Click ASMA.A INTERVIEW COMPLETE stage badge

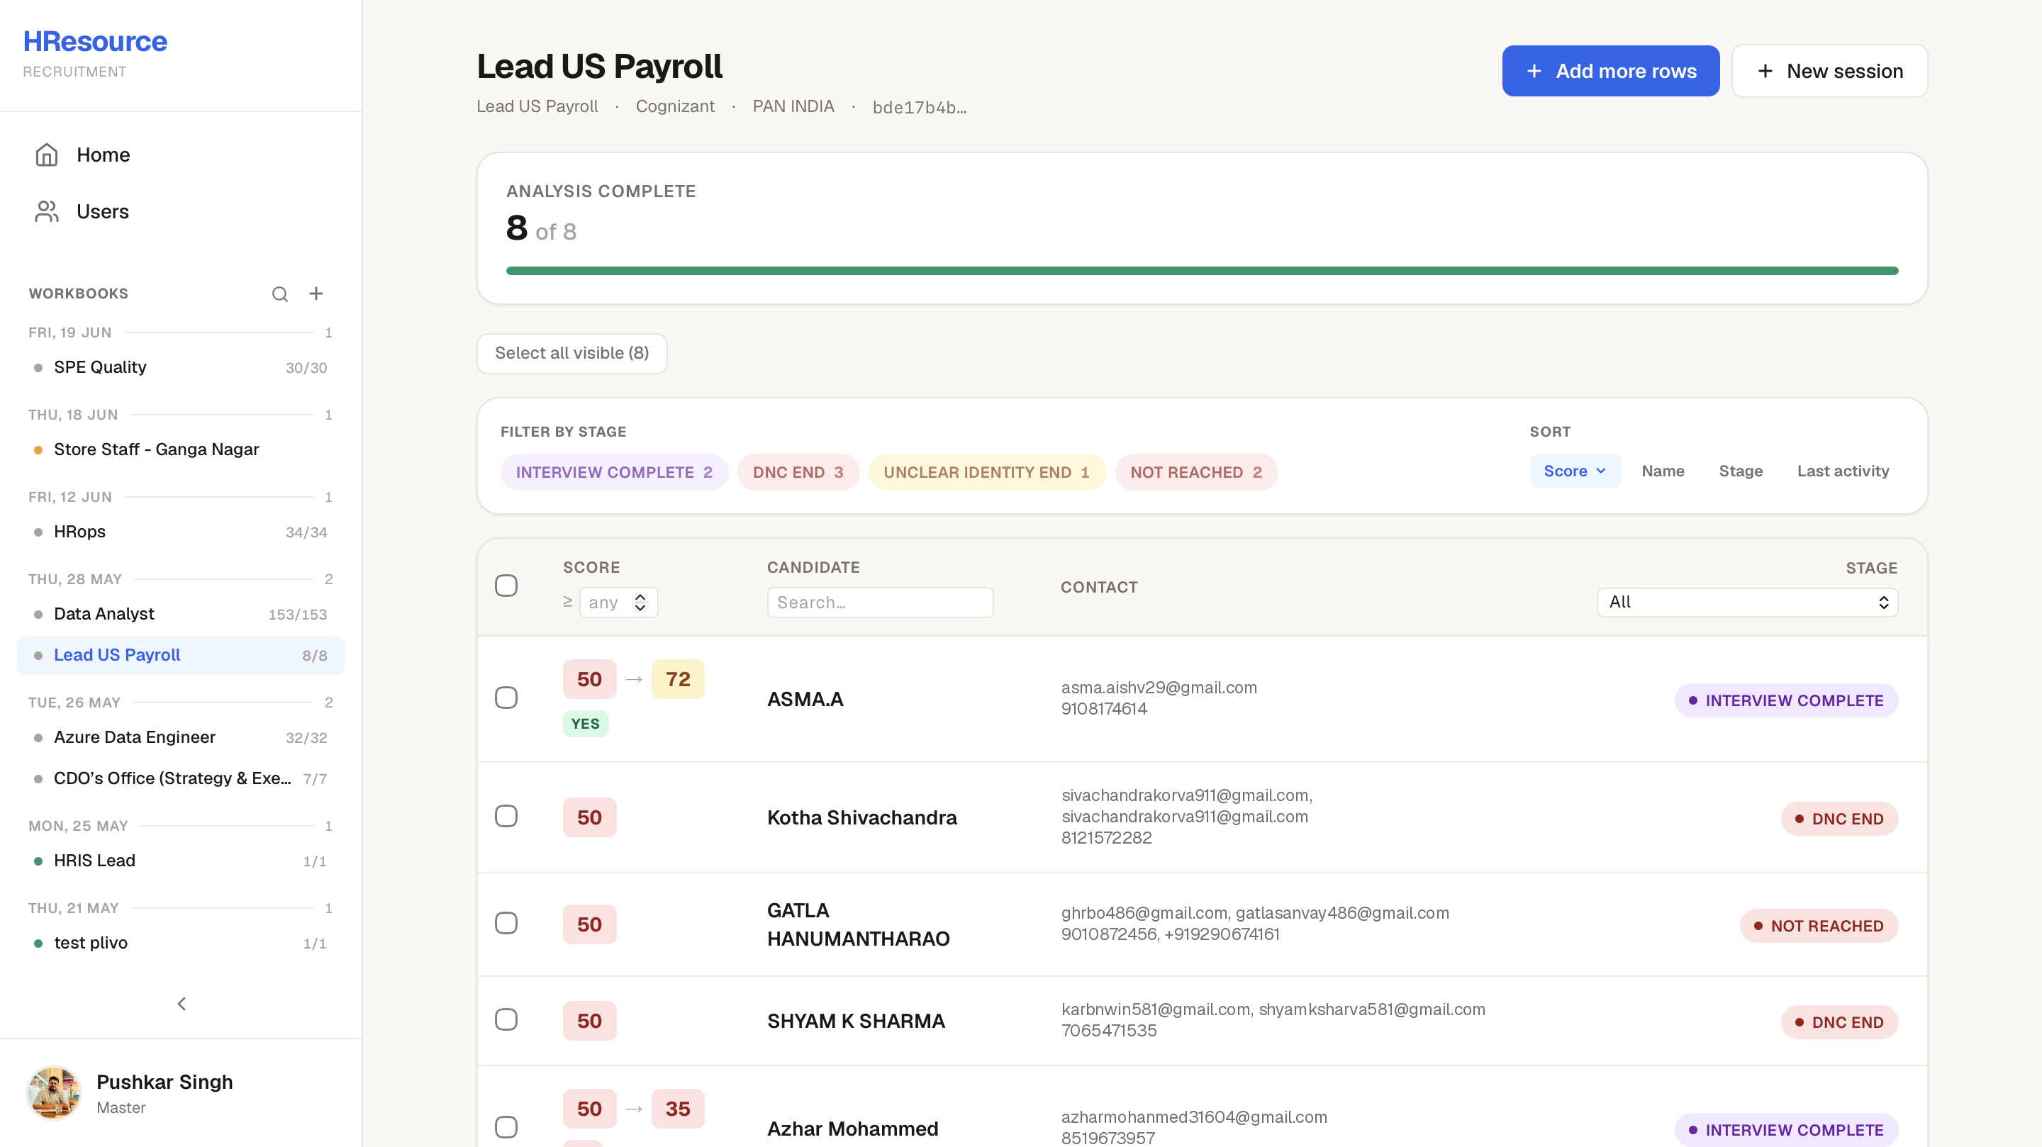tap(1786, 700)
